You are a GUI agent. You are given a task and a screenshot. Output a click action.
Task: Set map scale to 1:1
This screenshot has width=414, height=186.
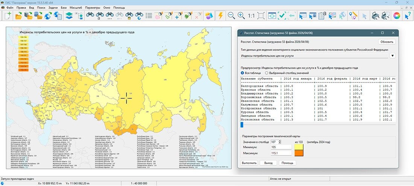[251, 16]
